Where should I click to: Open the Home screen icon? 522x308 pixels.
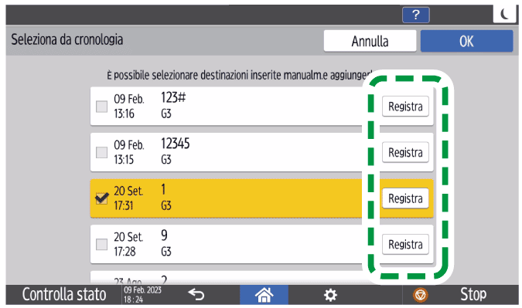click(264, 295)
